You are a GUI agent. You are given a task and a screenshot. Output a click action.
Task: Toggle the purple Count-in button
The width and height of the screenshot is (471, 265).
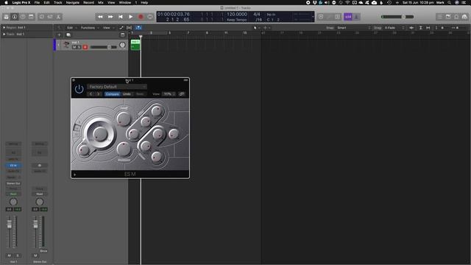(x=348, y=17)
